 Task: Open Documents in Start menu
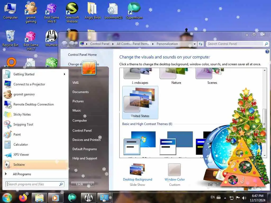tap(80, 92)
